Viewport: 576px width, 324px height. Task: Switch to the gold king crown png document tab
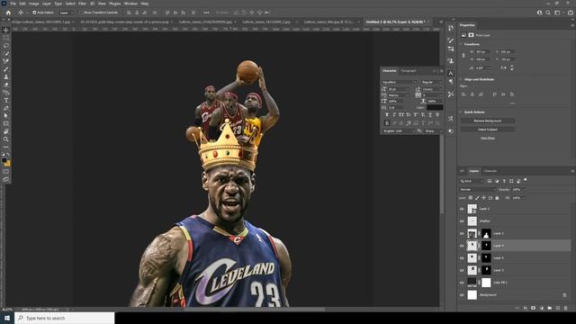click(x=124, y=22)
